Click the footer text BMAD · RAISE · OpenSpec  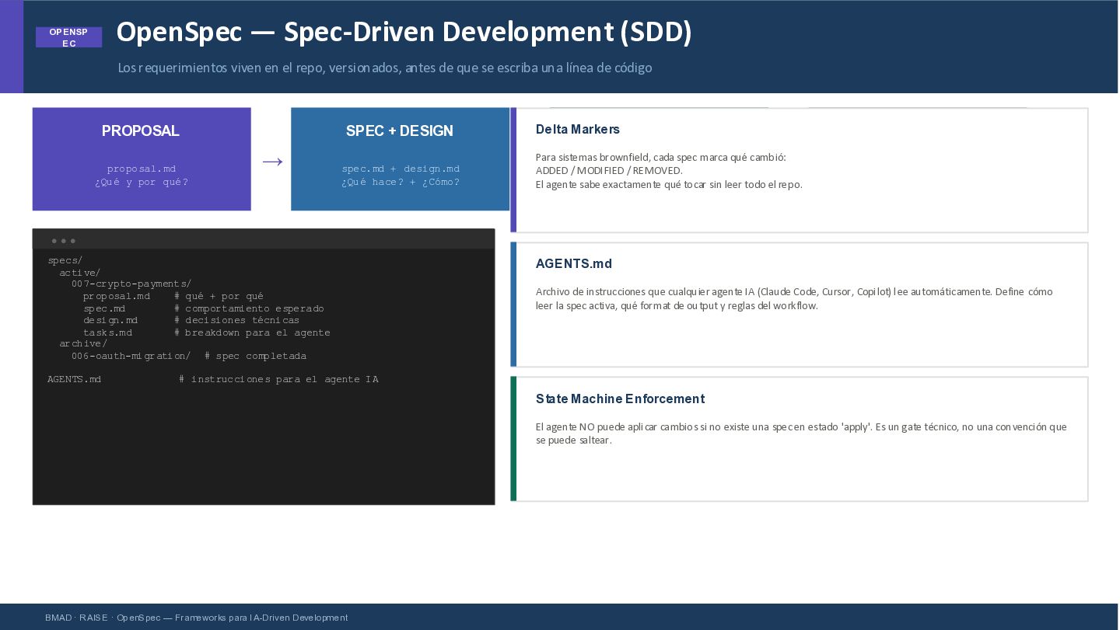196,618
